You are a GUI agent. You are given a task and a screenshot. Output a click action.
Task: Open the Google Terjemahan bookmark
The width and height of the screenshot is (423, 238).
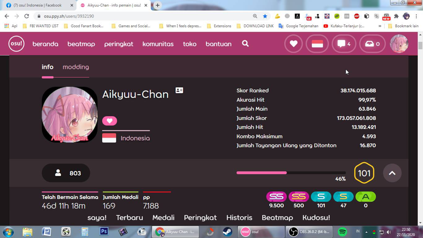click(298, 26)
